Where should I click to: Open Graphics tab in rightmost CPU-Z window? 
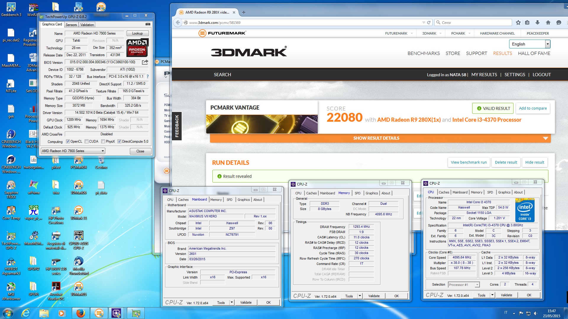[504, 192]
